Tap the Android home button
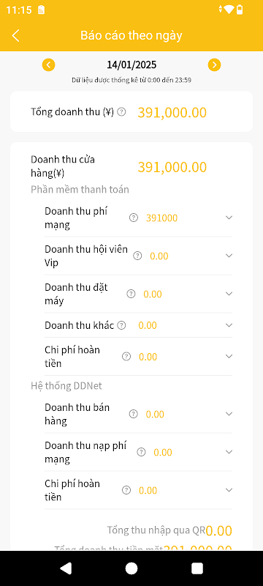Viewport: 263px width, 586px height. [131, 568]
